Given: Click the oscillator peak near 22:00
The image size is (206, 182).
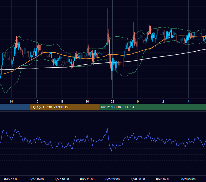Looking at the screenshot, I should [107, 128].
